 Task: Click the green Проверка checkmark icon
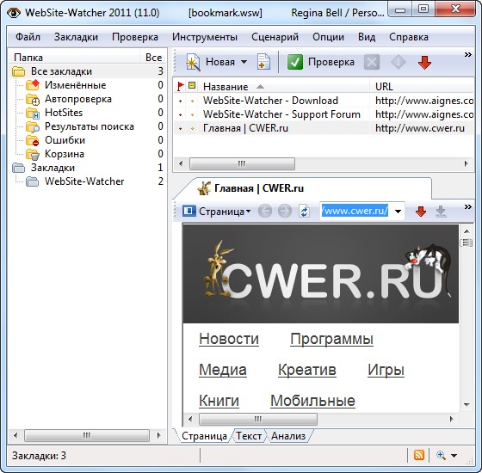pos(294,62)
